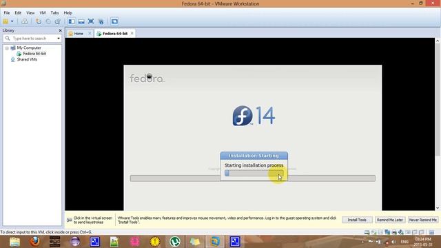The image size is (441, 248).
Task: Click the Starting installation process progress bar
Action: pyautogui.click(x=254, y=174)
